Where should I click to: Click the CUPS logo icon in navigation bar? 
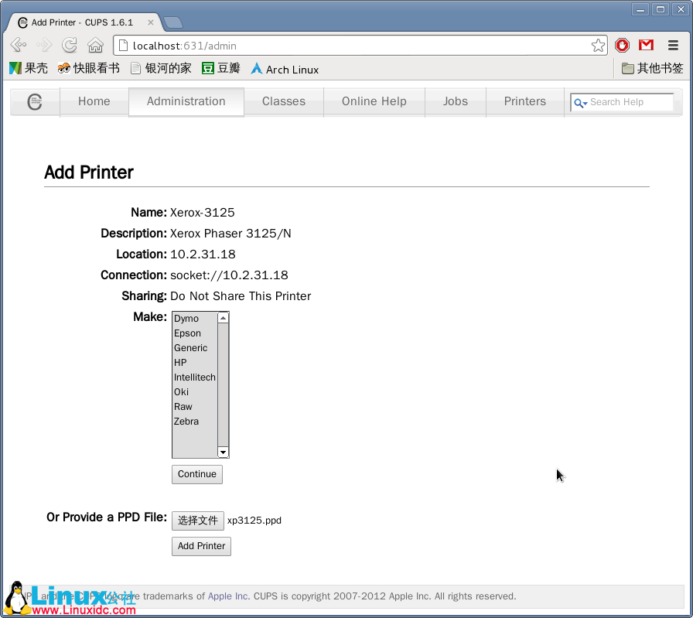(x=35, y=102)
